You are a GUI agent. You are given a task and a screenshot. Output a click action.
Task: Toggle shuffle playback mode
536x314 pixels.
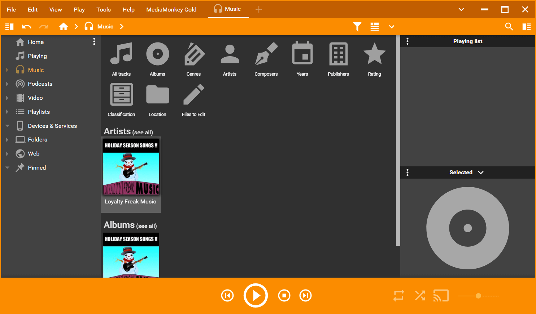click(420, 296)
